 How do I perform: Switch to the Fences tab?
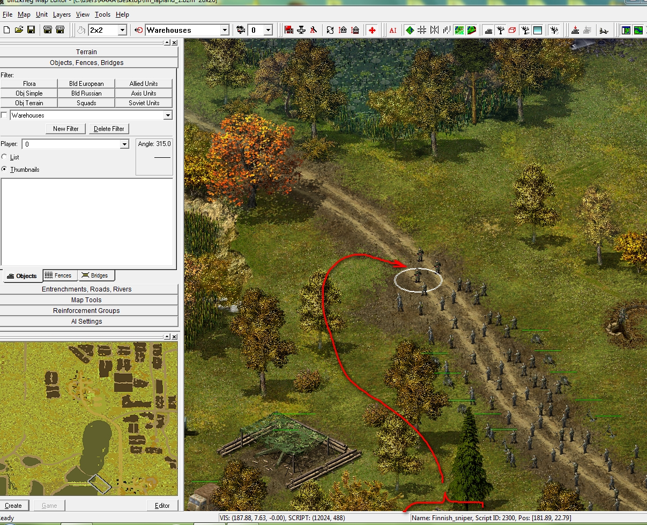[58, 275]
